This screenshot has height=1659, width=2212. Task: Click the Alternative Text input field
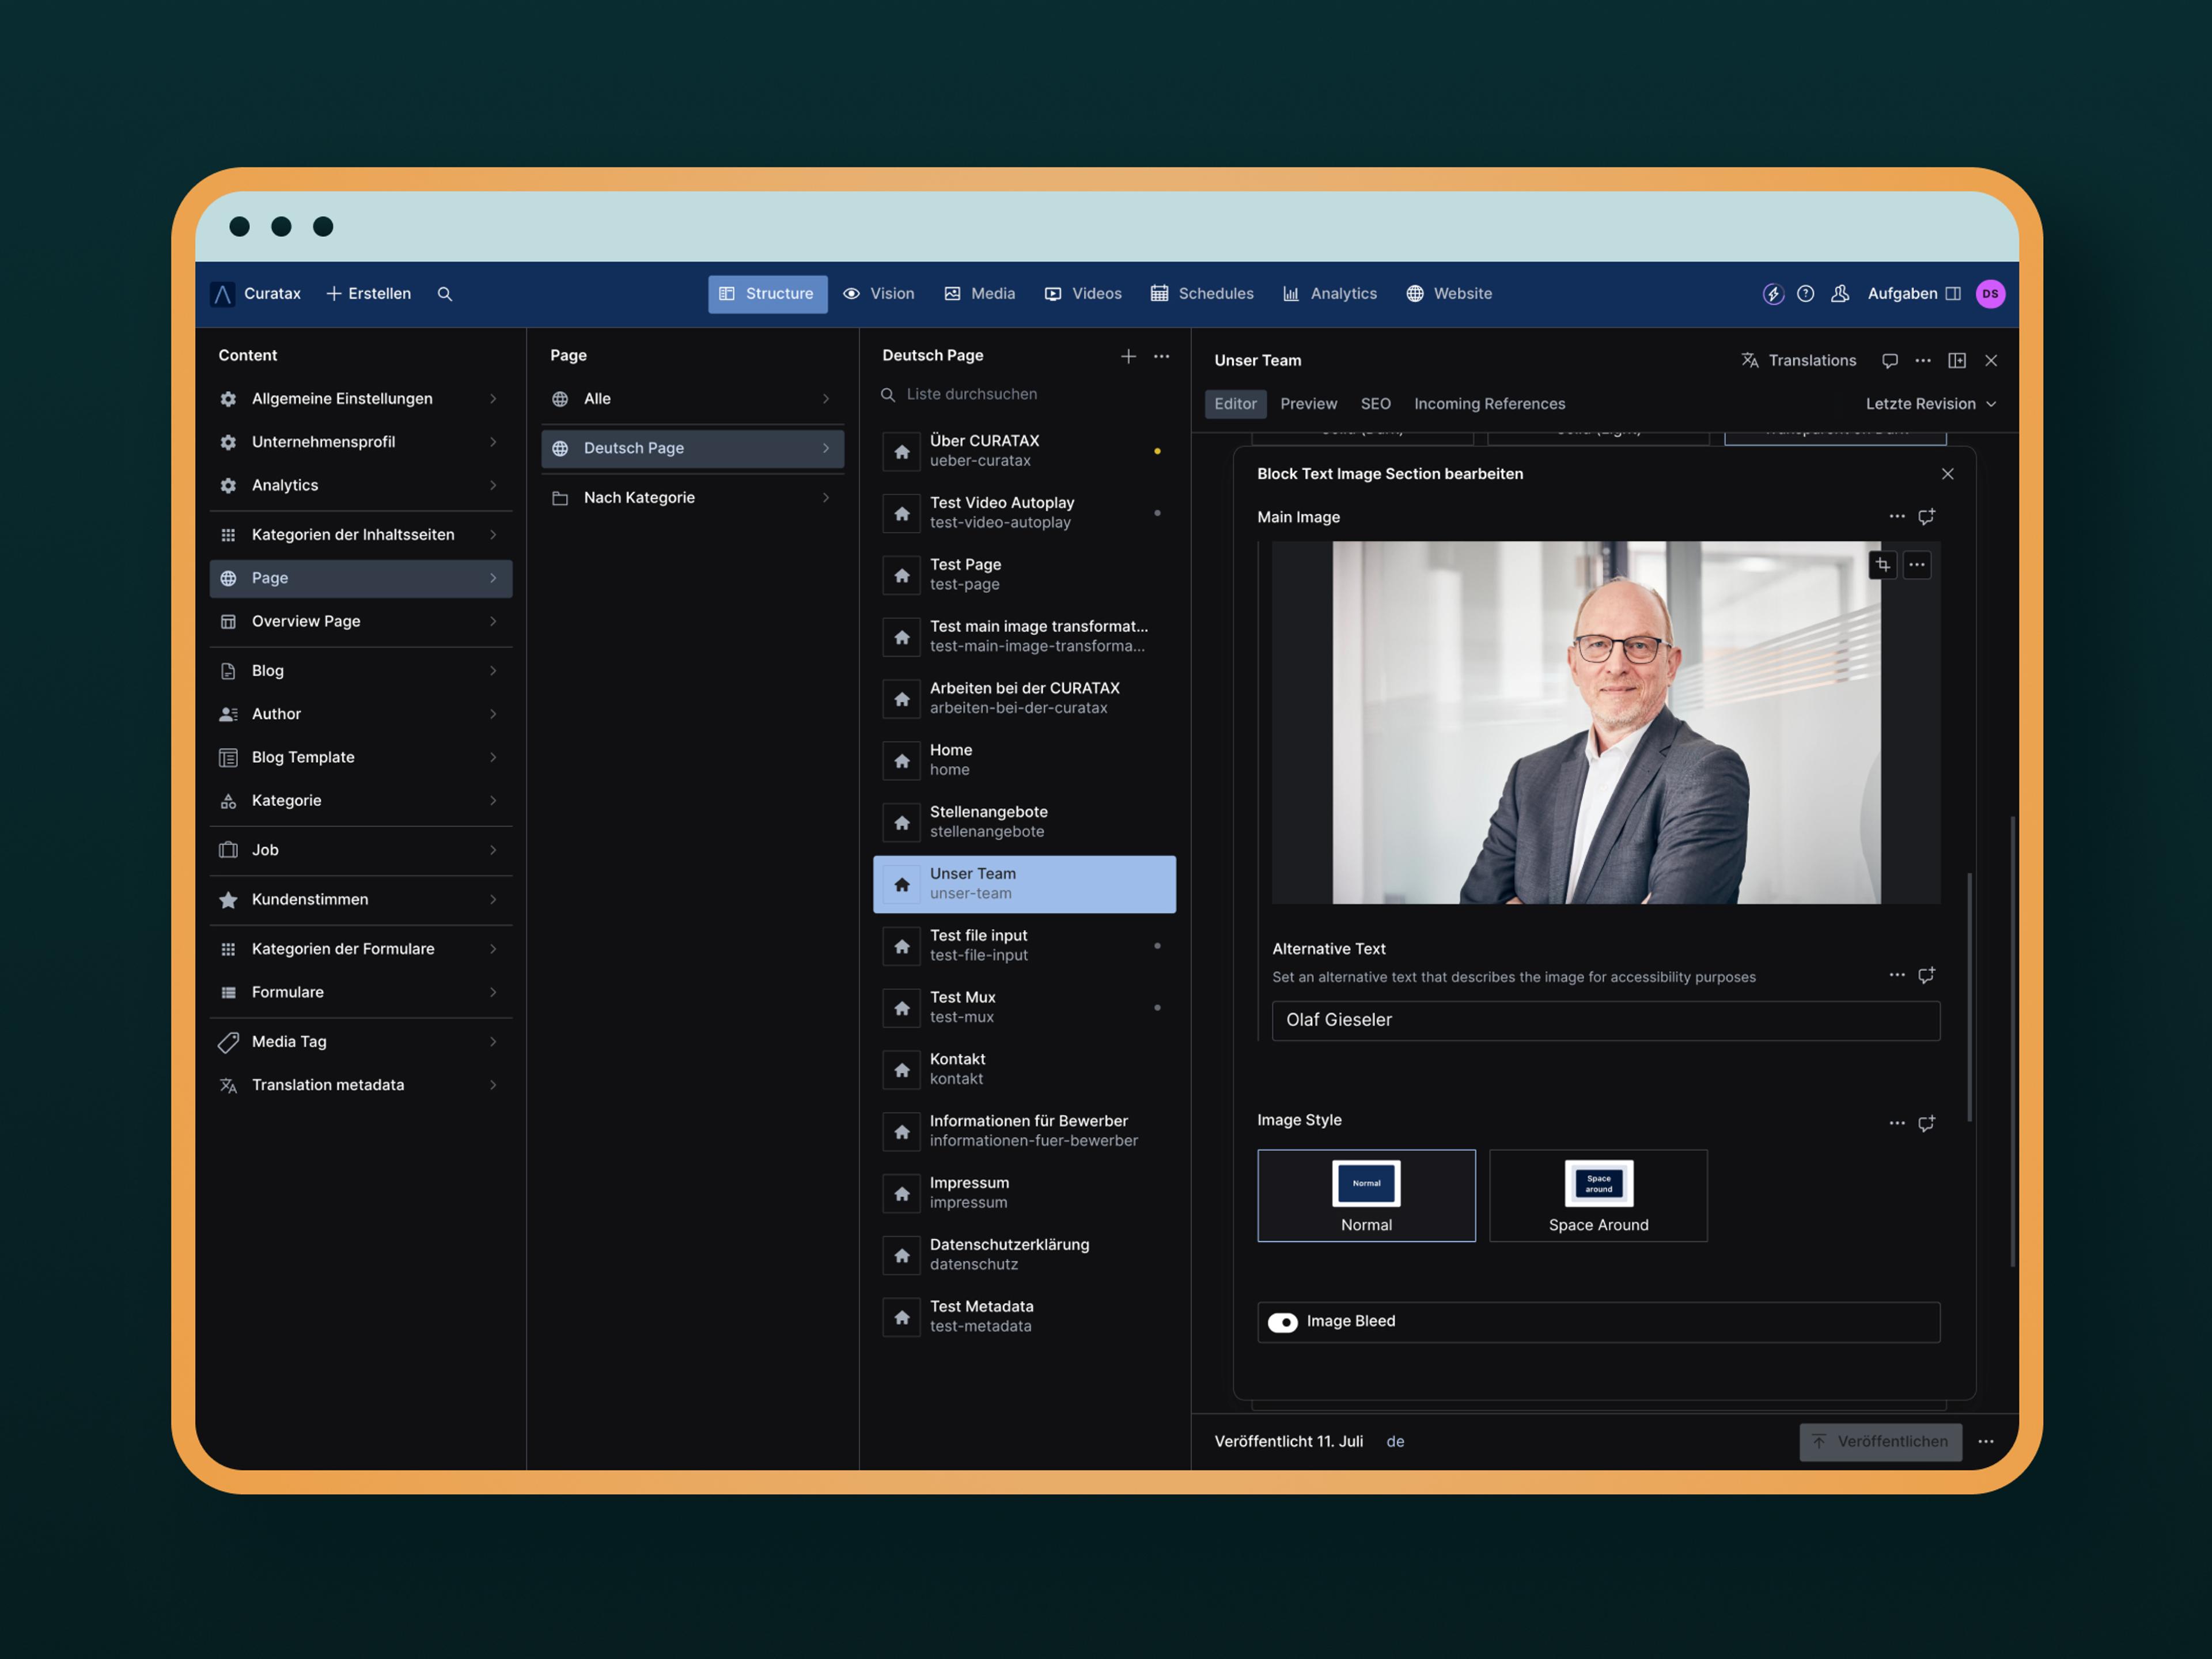point(1605,1020)
